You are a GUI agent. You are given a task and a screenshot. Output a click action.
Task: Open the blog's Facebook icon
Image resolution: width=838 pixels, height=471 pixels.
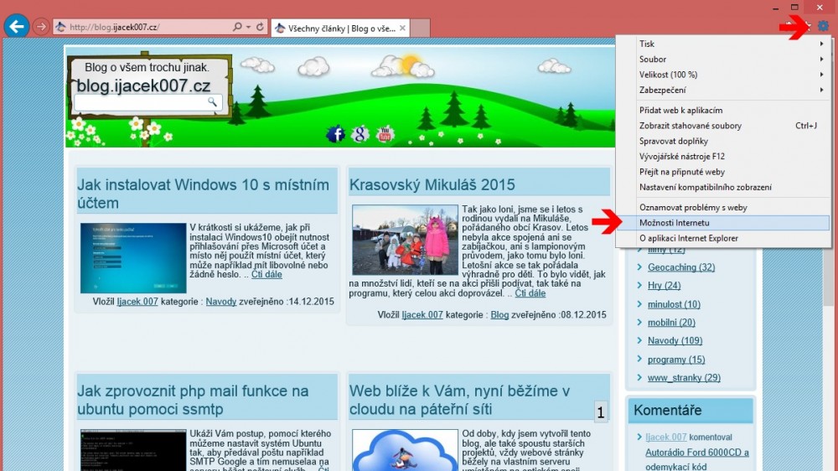coord(335,134)
